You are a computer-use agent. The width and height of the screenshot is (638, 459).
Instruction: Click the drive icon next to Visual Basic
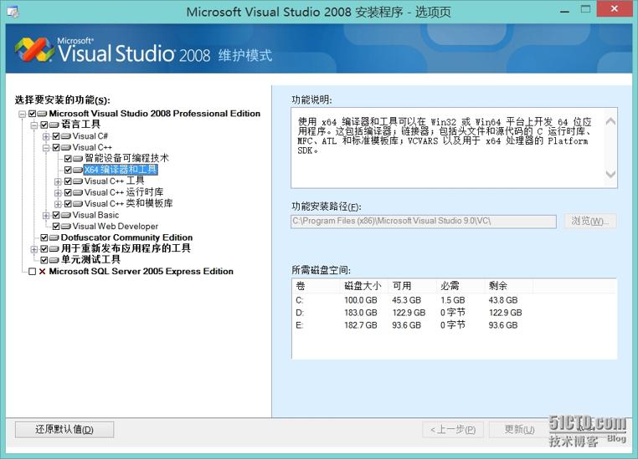[x=66, y=215]
